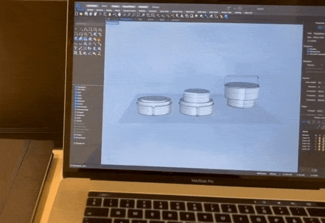Toggle the Near osnap checkbox
Screen dimensions: 325x223
click(76, 95)
